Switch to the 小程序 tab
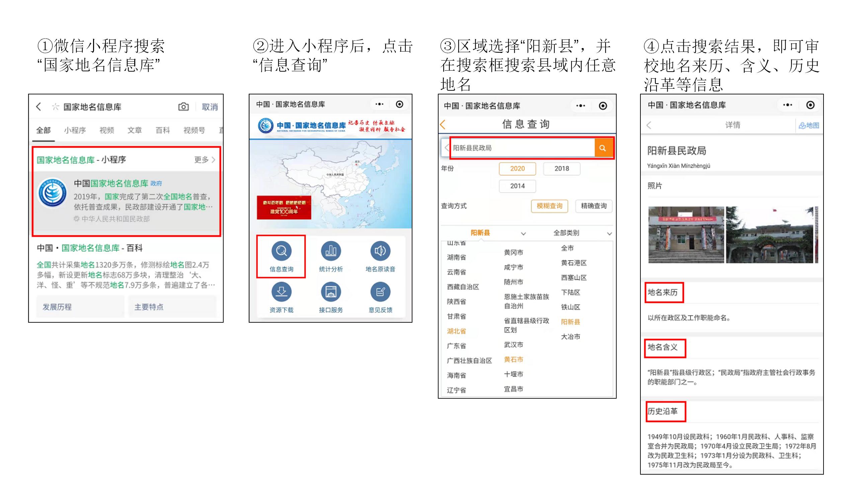This screenshot has width=857, height=482. [75, 130]
